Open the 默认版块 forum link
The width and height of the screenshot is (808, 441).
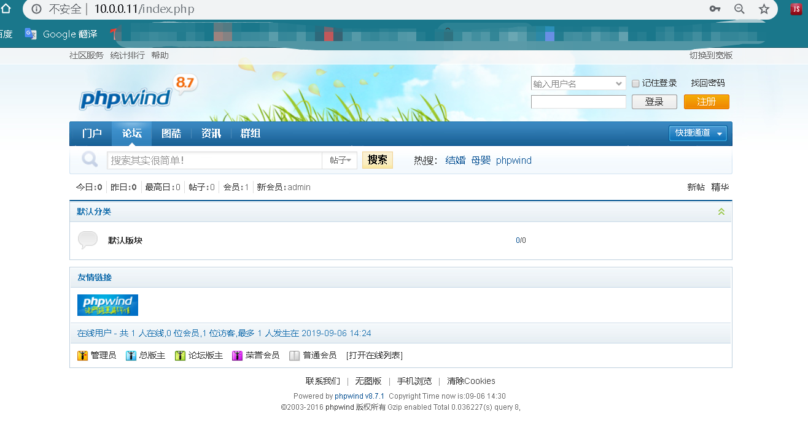point(125,240)
